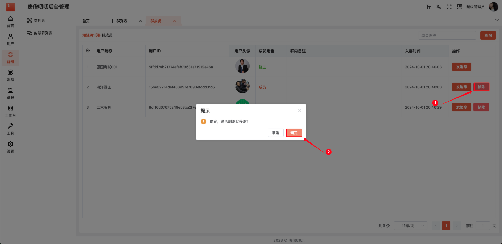The image size is (502, 244).
Task: Close the 提示 dialog with X
Action: [x=300, y=110]
